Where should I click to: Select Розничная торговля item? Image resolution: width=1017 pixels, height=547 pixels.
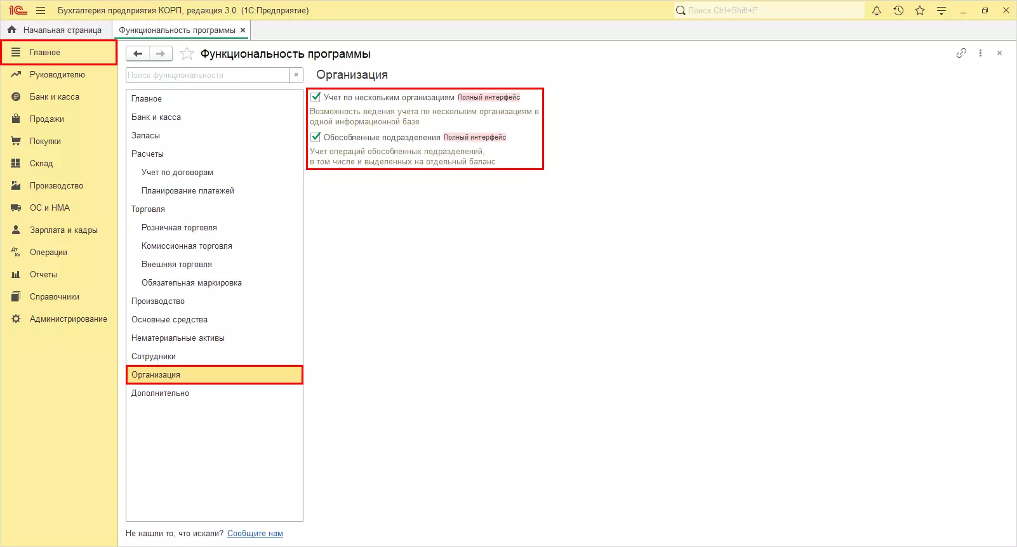[215, 228]
